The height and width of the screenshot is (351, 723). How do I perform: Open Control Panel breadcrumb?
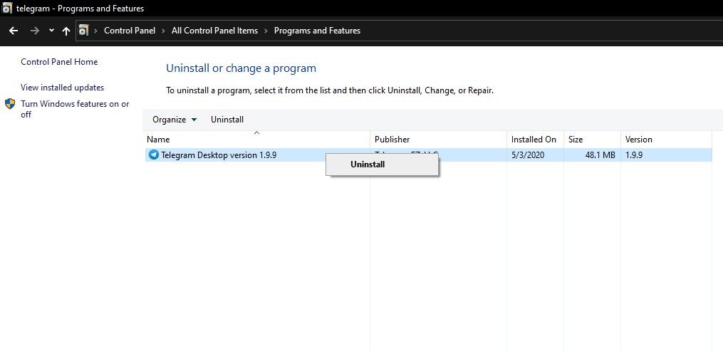coord(130,31)
